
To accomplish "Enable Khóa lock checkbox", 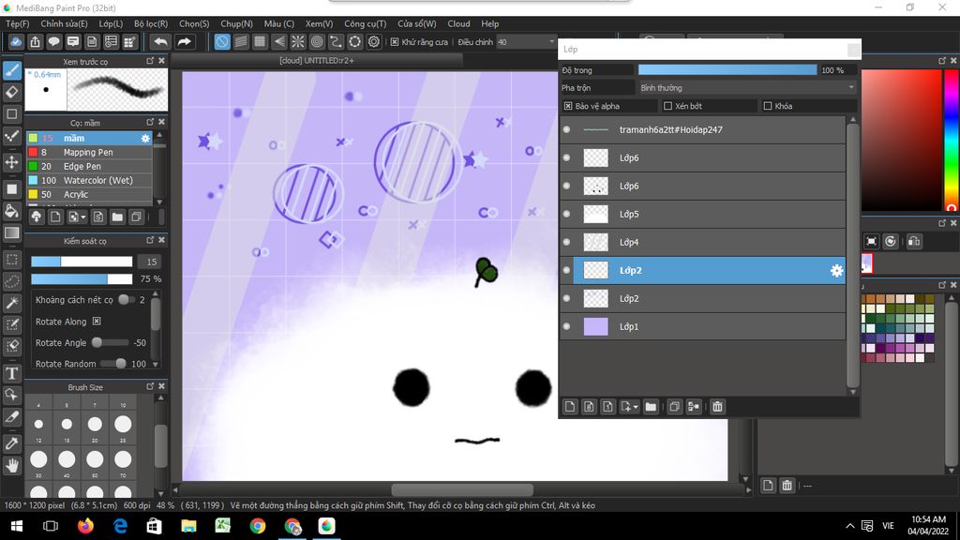I will point(768,106).
